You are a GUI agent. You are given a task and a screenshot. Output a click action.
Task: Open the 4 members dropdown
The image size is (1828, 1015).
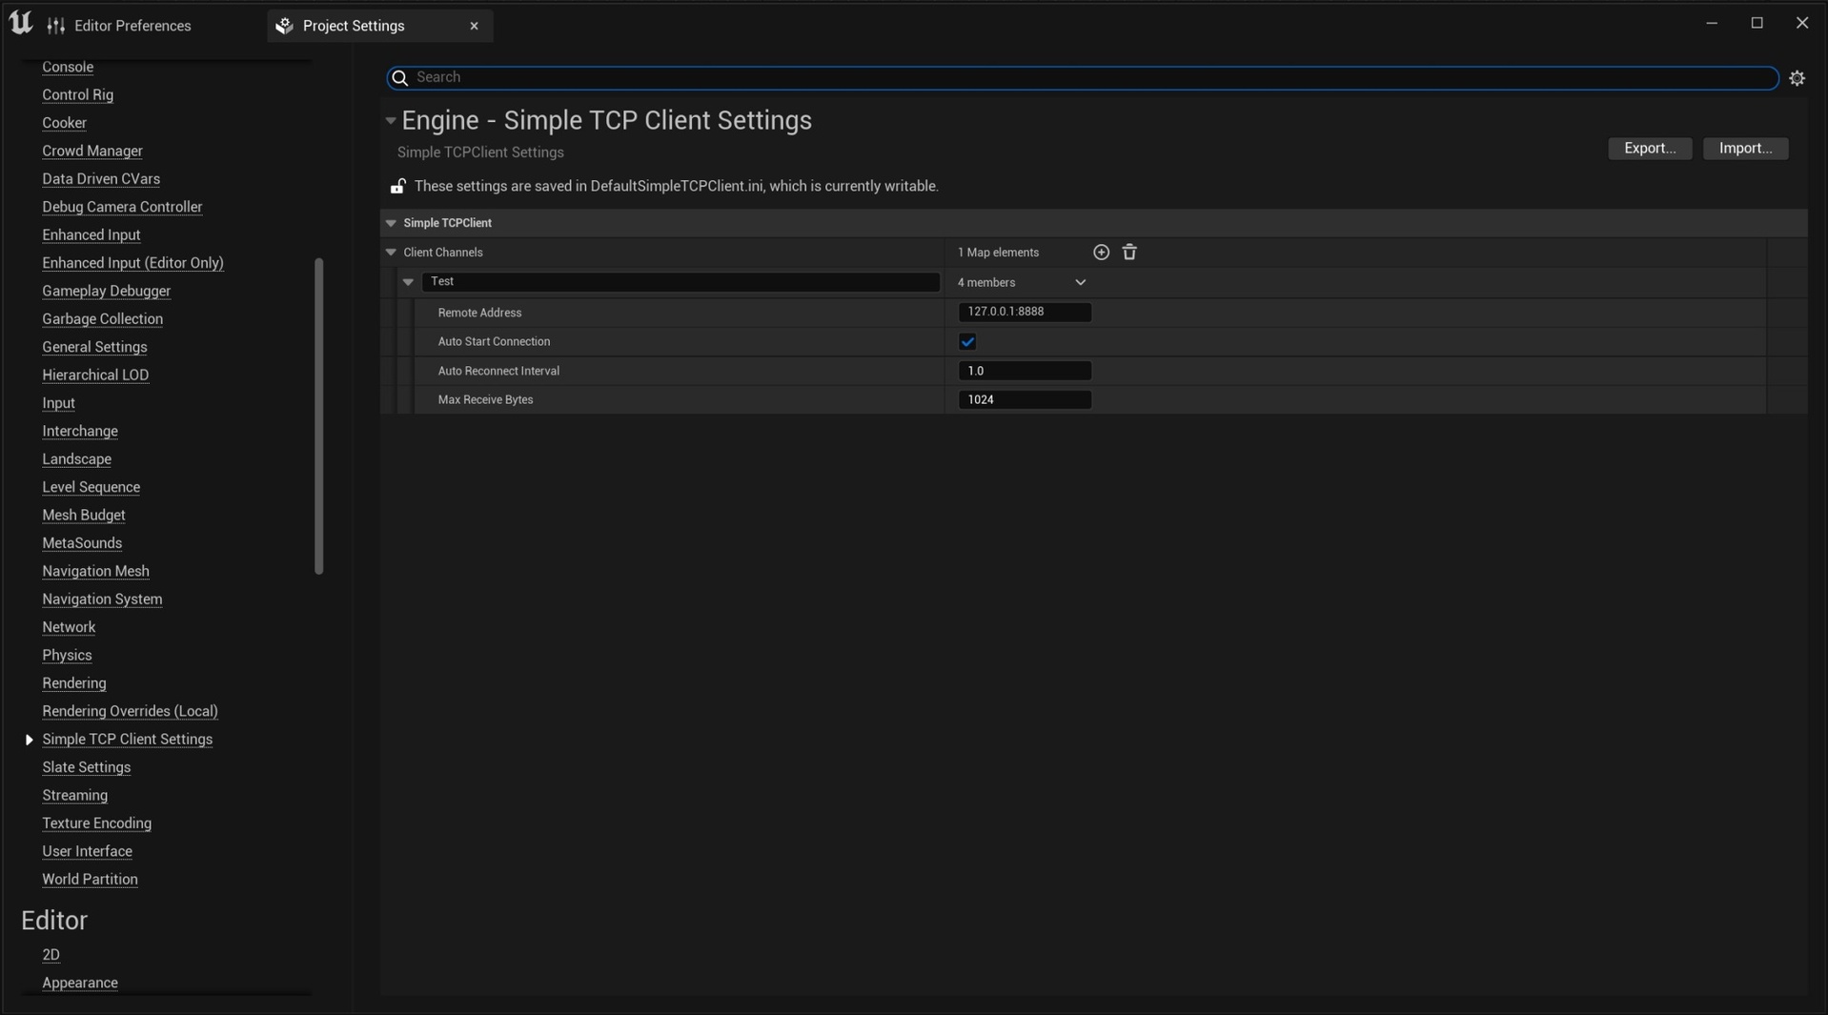[x=1022, y=283]
